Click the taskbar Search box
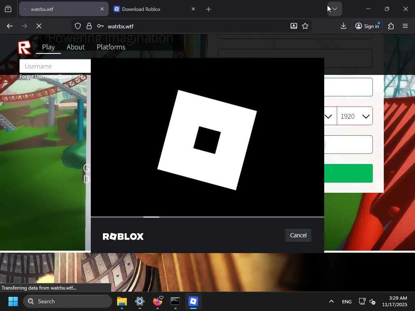 pyautogui.click(x=68, y=301)
